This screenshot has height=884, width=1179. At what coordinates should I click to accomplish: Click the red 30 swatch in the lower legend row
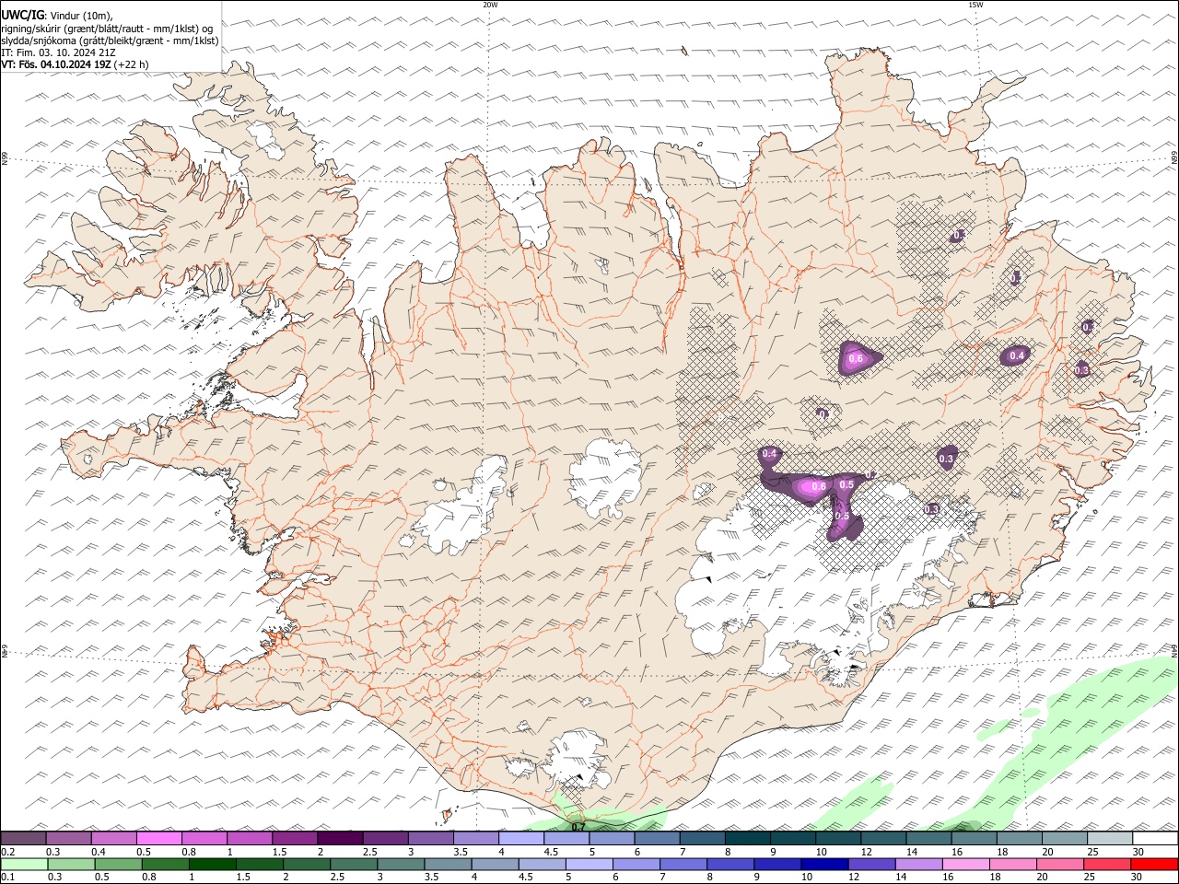[1154, 865]
